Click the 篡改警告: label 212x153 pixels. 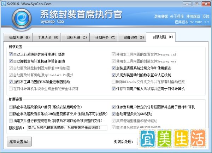(x=17, y=128)
